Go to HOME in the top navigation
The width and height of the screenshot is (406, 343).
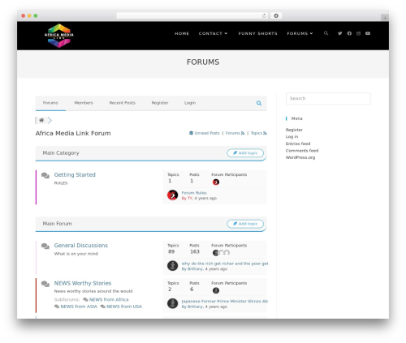click(182, 33)
